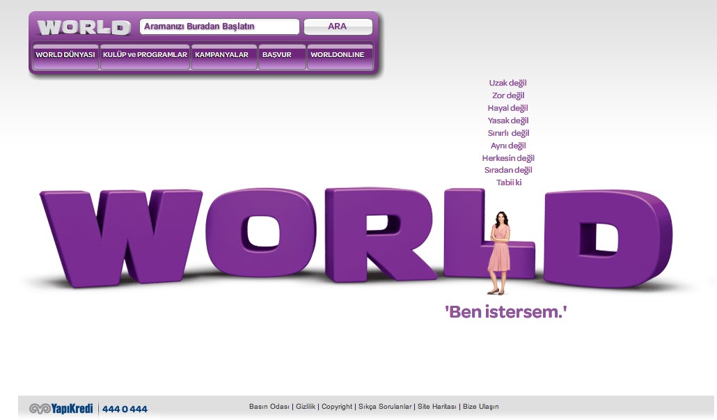The width and height of the screenshot is (717, 420).
Task: Click the 'Zor değil' text
Action: point(508,95)
